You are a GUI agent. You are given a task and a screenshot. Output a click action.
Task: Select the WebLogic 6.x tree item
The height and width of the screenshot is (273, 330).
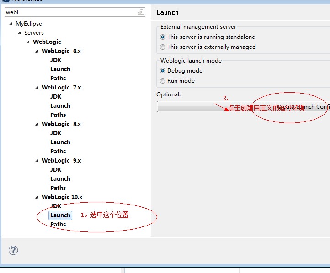pyautogui.click(x=61, y=51)
